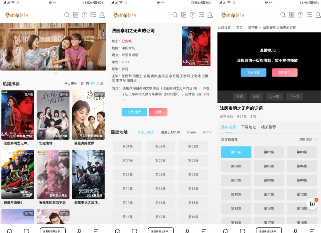The width and height of the screenshot is (321, 233).
Task: Expand 详情 dropdown next to 正在播放 第01集
Action: click(x=255, y=116)
